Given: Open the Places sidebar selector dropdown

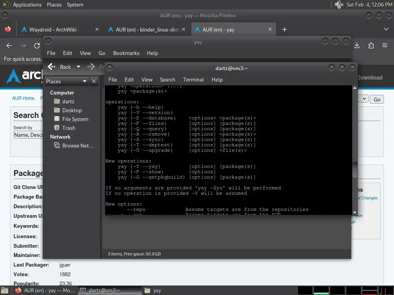Looking at the screenshot, I should tap(67, 81).
